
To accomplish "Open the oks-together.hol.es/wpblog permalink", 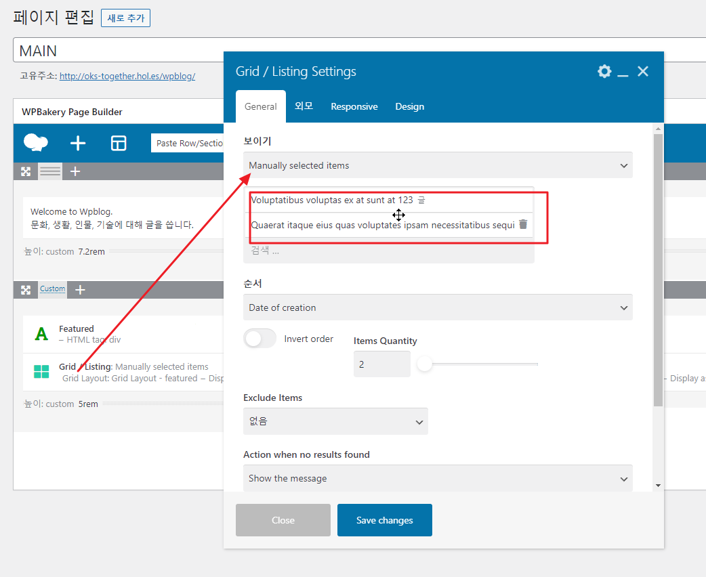I will pos(127,76).
